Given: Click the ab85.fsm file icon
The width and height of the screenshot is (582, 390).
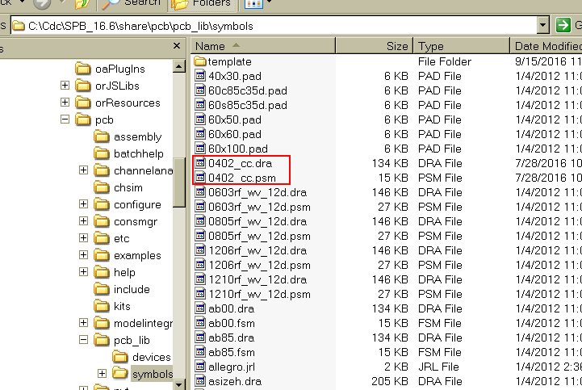Looking at the screenshot, I should (200, 352).
